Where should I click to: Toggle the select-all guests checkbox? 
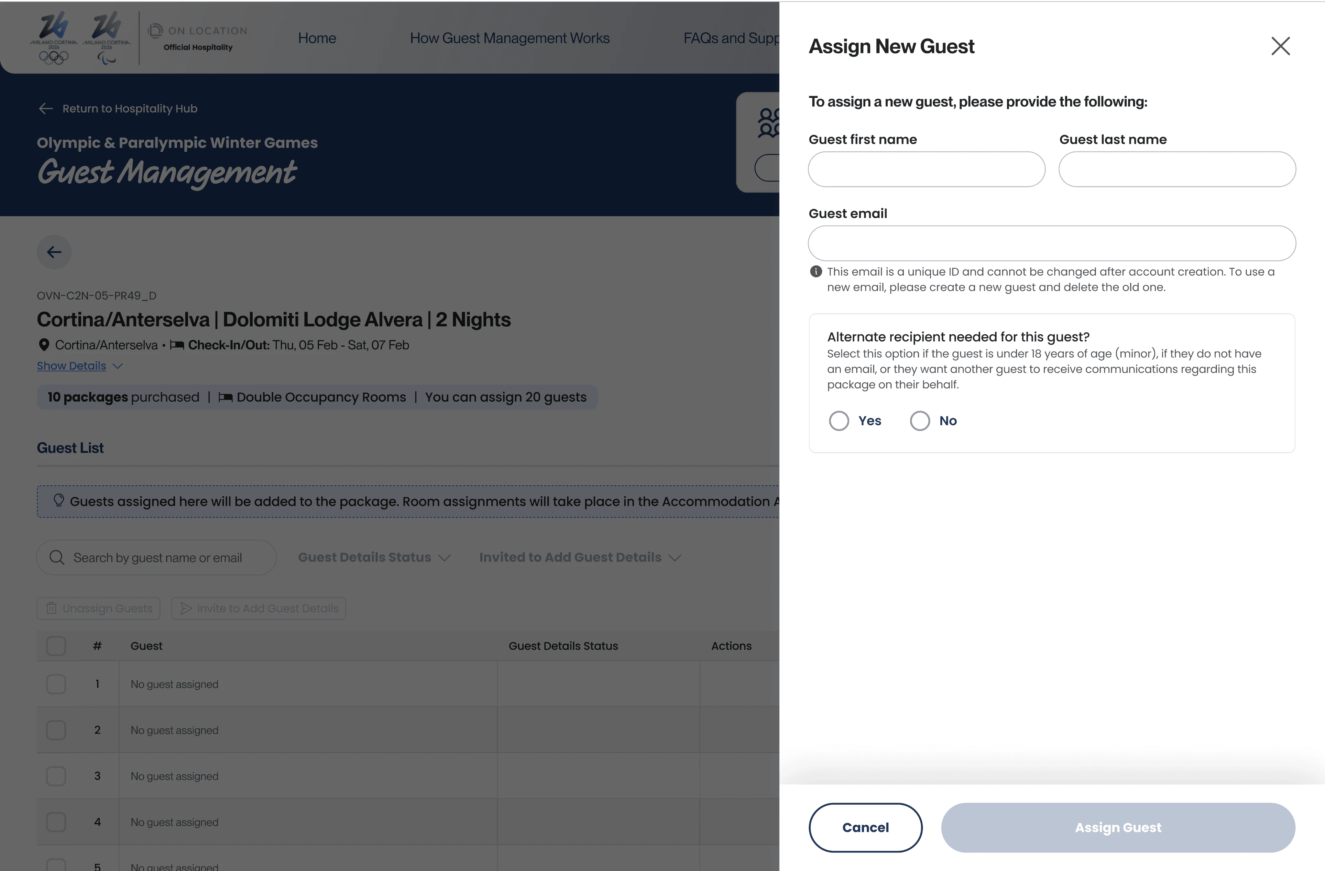(56, 646)
